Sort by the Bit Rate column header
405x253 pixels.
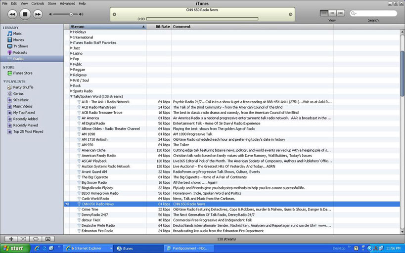coord(159,27)
